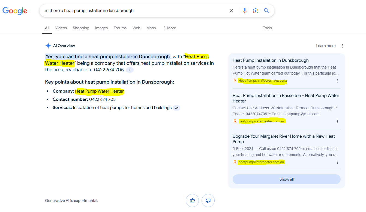Image resolution: width=366 pixels, height=212 pixels.
Task: Click Heat Pumps in Western Australia source
Action: 263,81
